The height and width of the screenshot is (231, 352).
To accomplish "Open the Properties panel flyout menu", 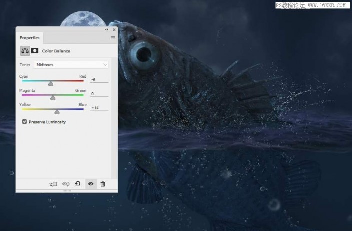I will click(x=113, y=38).
